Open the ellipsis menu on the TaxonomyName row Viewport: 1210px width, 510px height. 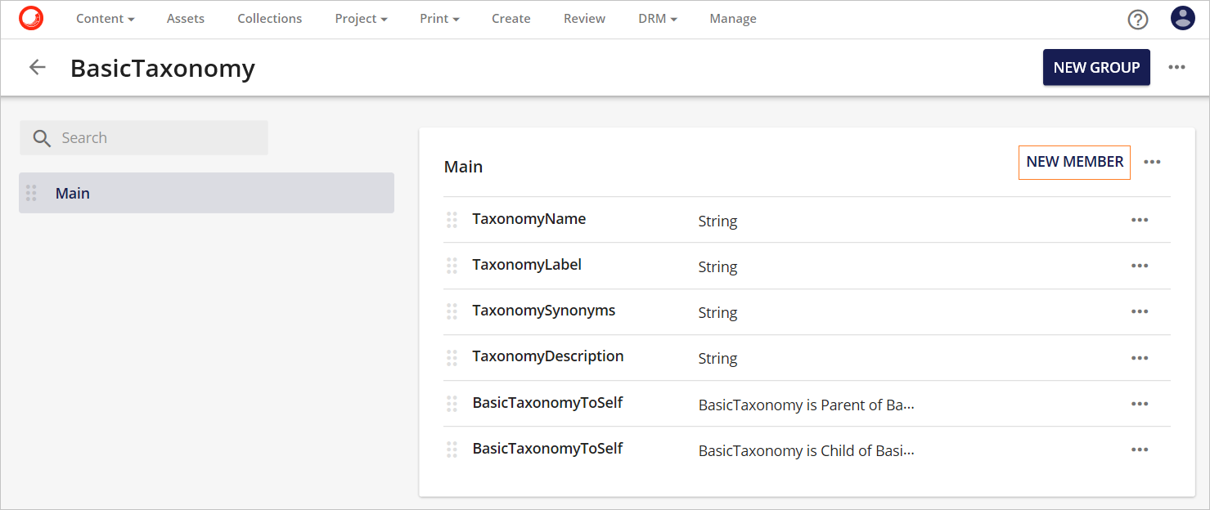pyautogui.click(x=1140, y=220)
